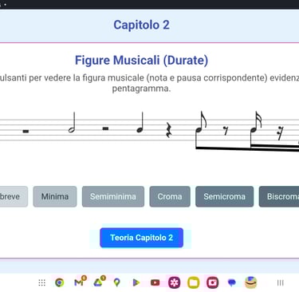This screenshot has height=292, width=299.
Task: Open the yellow My Files folder app
Action: tap(194, 282)
